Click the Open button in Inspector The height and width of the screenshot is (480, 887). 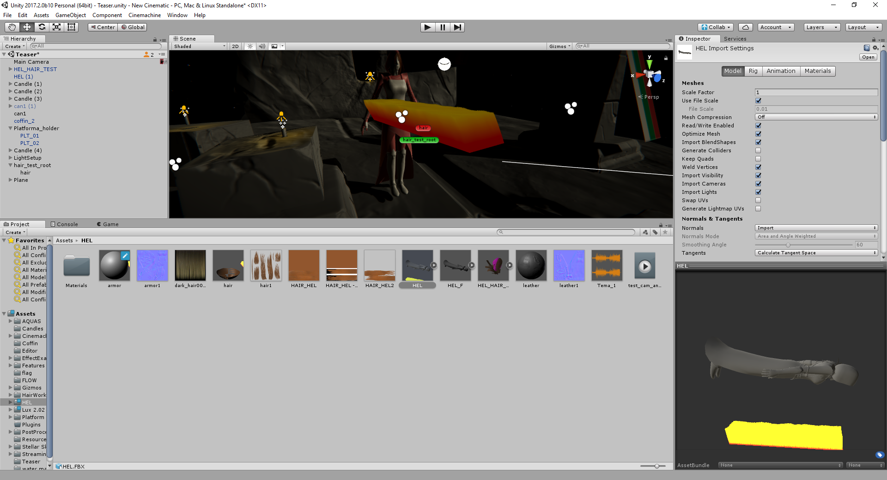(868, 57)
